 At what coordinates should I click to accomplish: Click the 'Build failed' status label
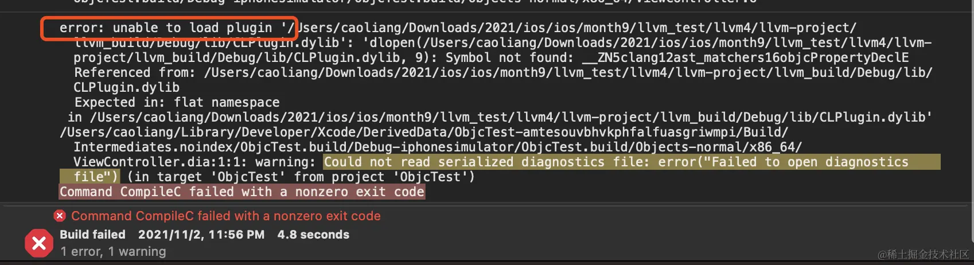pyautogui.click(x=92, y=235)
